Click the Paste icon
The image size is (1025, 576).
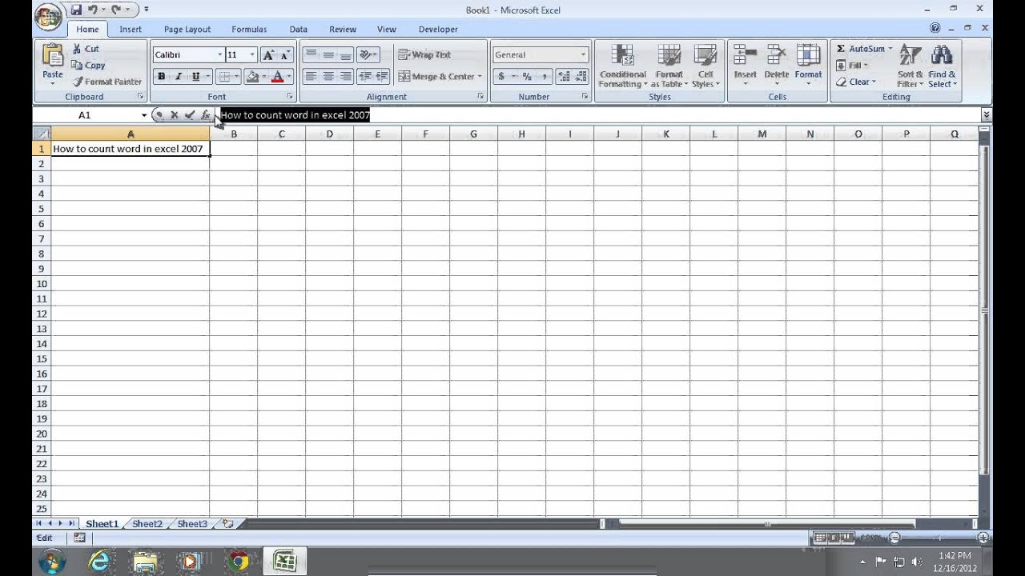[53, 54]
